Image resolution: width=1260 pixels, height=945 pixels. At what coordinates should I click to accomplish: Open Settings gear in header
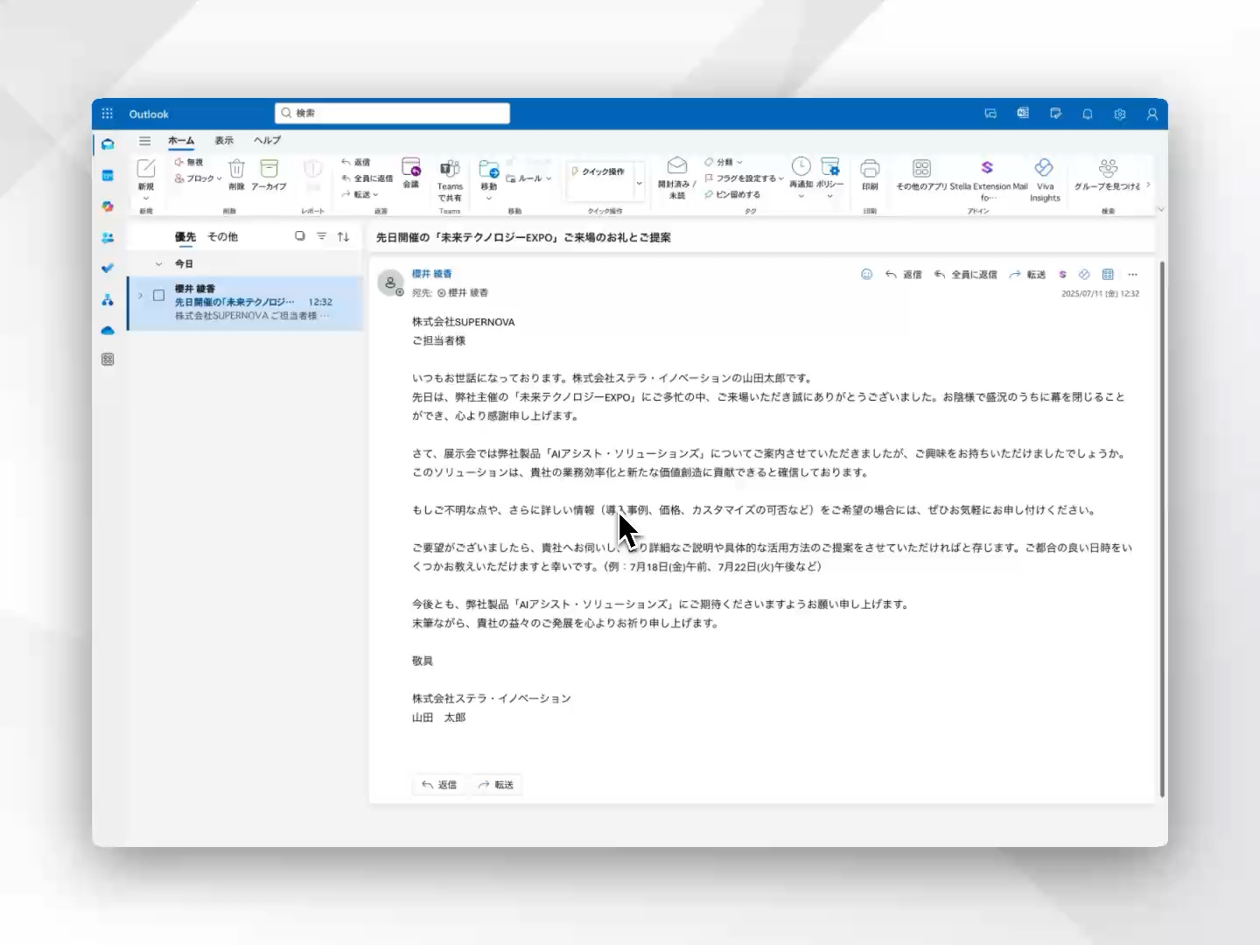(1120, 114)
